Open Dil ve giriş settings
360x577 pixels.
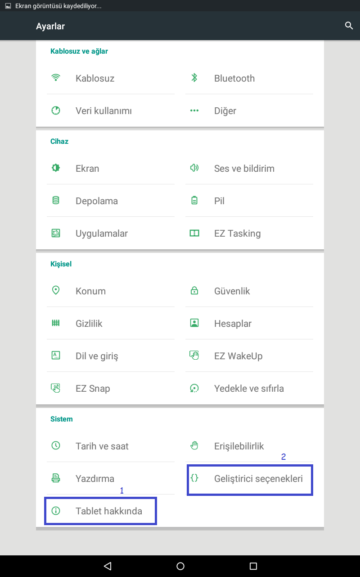(96, 356)
